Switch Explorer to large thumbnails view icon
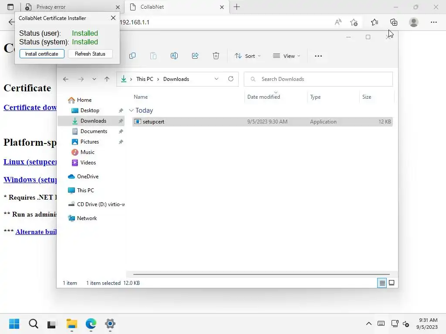Screen dimensions: 446x334 [x=392, y=283]
